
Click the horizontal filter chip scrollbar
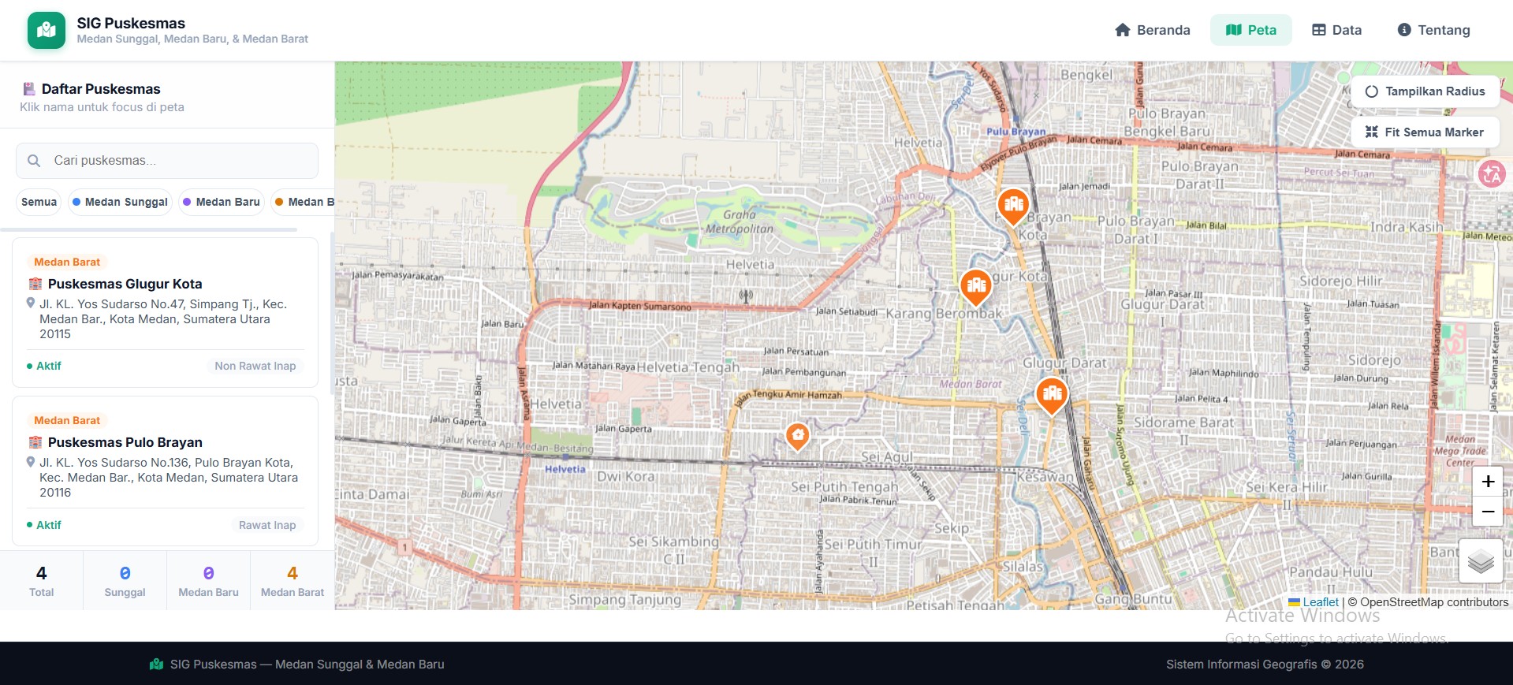pyautogui.click(x=150, y=230)
